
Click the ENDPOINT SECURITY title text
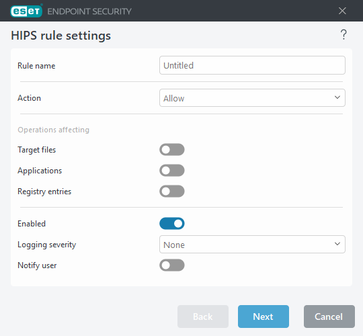click(89, 11)
